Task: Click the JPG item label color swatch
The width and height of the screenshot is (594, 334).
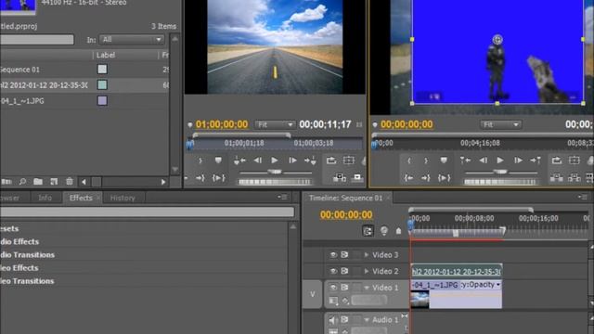Action: (x=102, y=101)
